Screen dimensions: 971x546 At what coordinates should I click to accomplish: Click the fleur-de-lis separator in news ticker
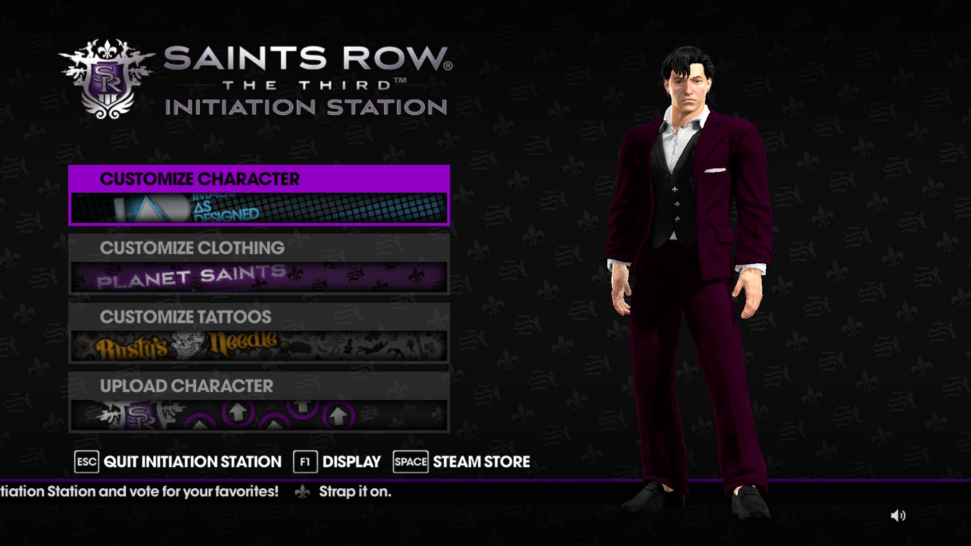(x=302, y=491)
